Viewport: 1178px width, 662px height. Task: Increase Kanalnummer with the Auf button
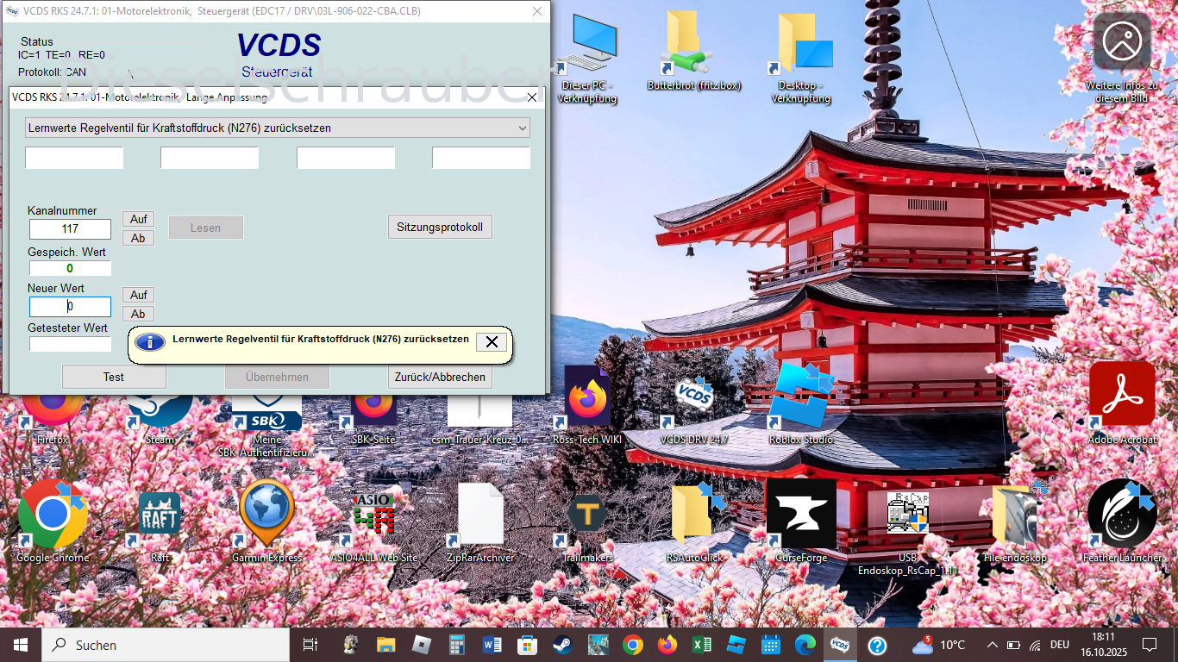click(x=138, y=219)
